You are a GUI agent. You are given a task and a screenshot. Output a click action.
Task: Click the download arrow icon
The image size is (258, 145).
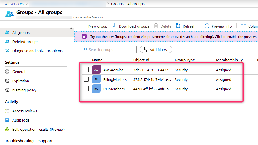tap(114, 26)
